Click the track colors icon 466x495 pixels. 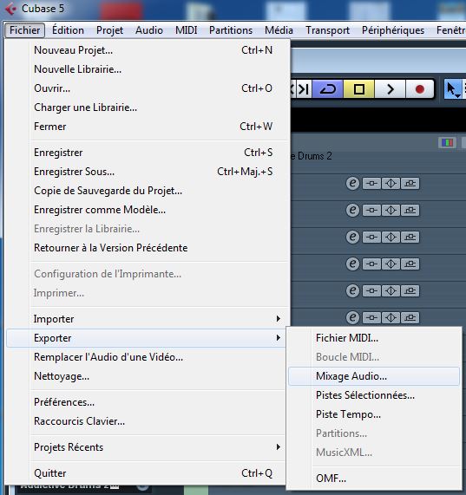click(x=447, y=143)
